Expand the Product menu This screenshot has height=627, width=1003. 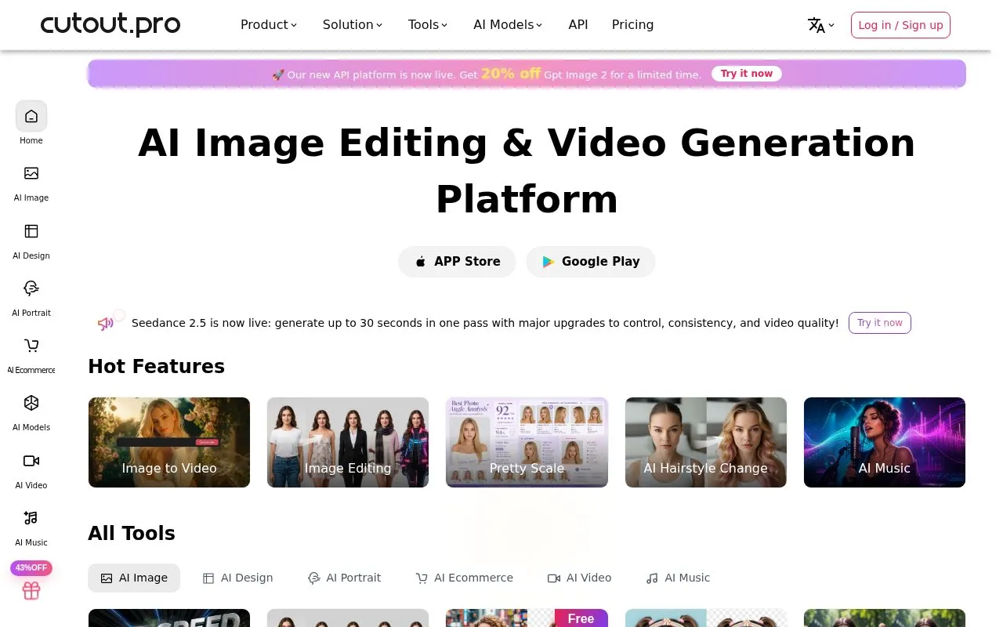[x=269, y=25]
